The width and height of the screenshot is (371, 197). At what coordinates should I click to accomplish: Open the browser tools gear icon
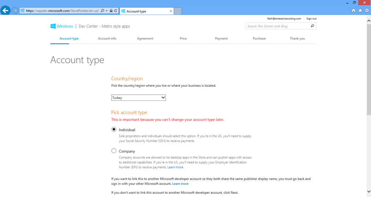click(x=367, y=10)
